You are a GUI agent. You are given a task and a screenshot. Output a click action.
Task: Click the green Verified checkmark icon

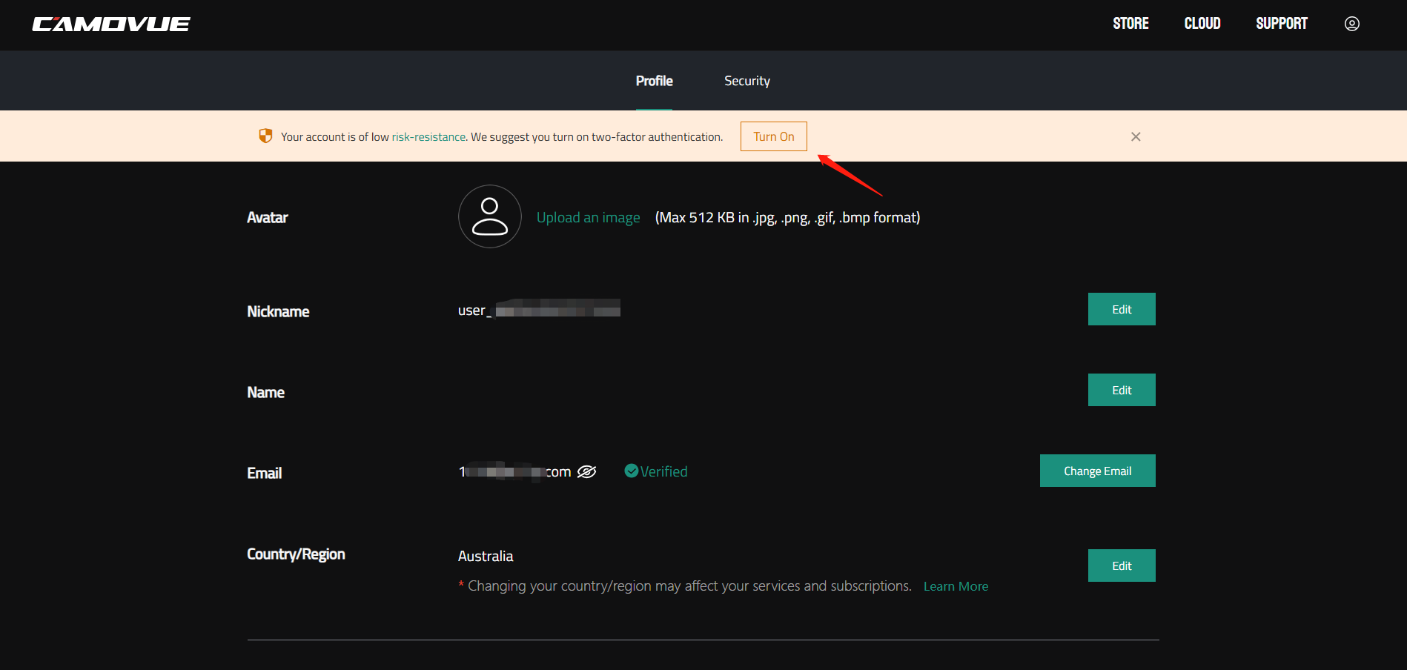(632, 471)
